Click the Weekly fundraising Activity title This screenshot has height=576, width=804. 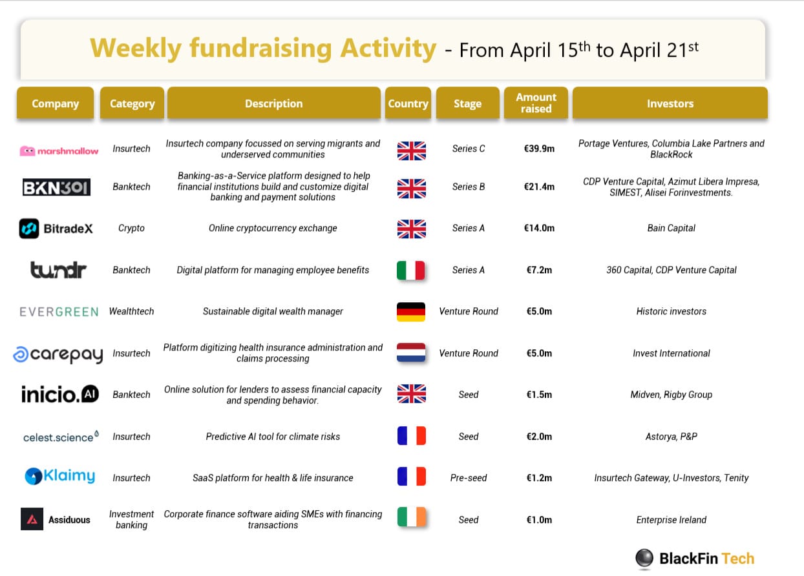tap(263, 48)
